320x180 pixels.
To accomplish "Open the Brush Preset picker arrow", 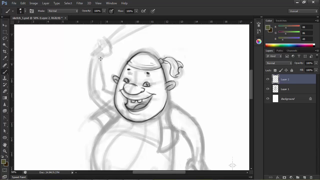I will coord(25,11).
